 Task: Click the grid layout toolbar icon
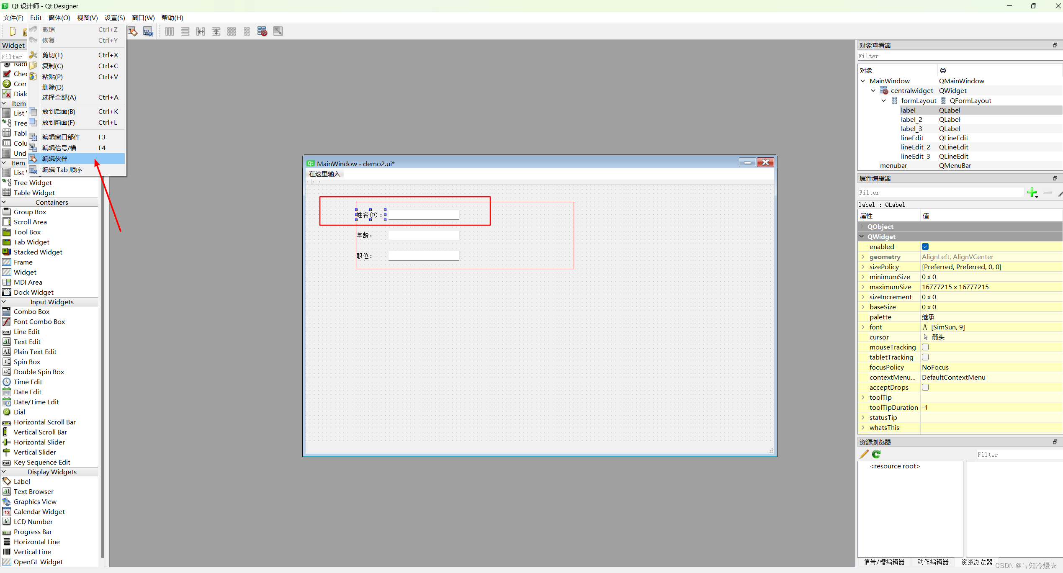tap(232, 32)
